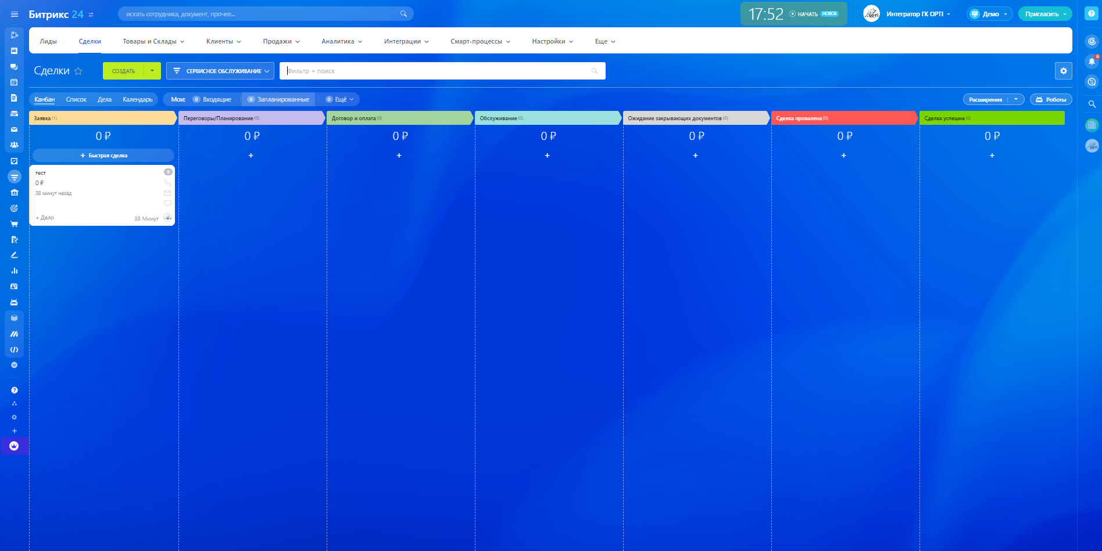Click the question mark help icon in left sidebar

(x=14, y=390)
